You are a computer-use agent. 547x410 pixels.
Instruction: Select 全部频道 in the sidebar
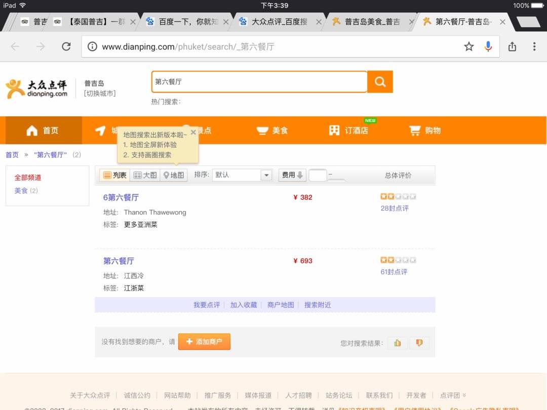click(27, 178)
